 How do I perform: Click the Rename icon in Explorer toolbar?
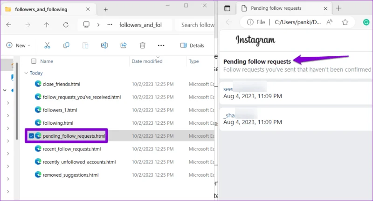click(x=104, y=45)
